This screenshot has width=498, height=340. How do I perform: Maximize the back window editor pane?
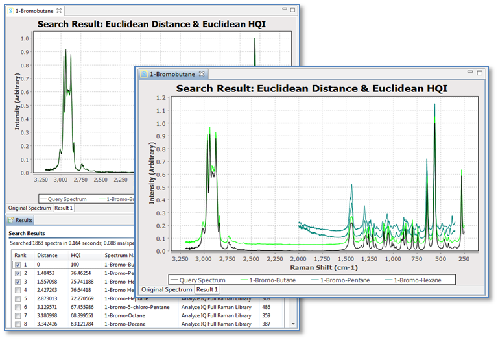pos(293,10)
